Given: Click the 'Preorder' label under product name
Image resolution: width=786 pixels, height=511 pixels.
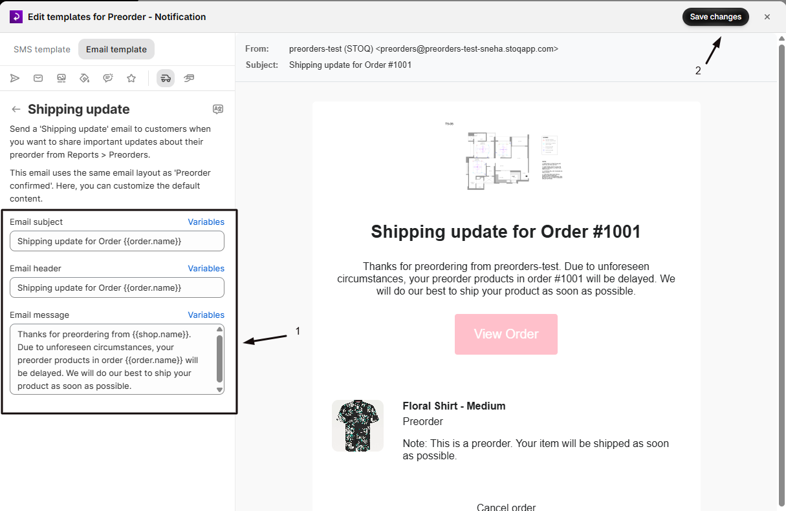Looking at the screenshot, I should [423, 421].
